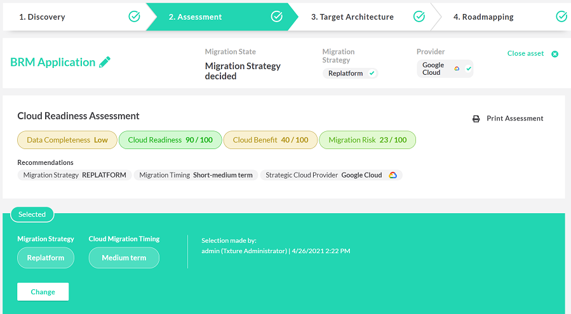Click the pencil edit icon beside BRM Application
The height and width of the screenshot is (314, 571).
pos(105,62)
